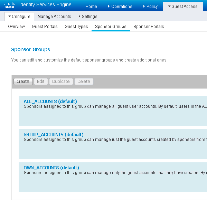207x200 pixels.
Task: Open the Home menu
Action: [91, 7]
